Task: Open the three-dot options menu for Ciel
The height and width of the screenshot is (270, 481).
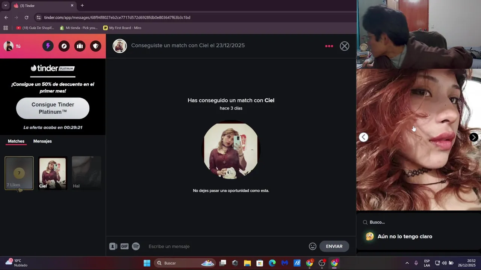Action: [329, 46]
